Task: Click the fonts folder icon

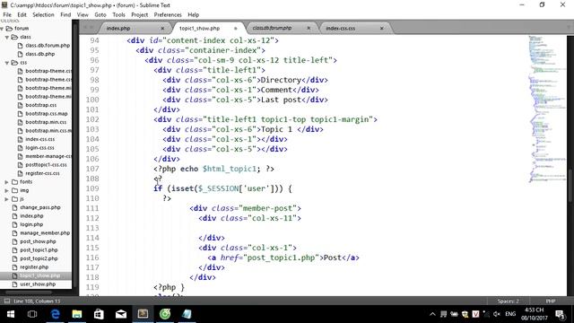Action: [x=15, y=182]
